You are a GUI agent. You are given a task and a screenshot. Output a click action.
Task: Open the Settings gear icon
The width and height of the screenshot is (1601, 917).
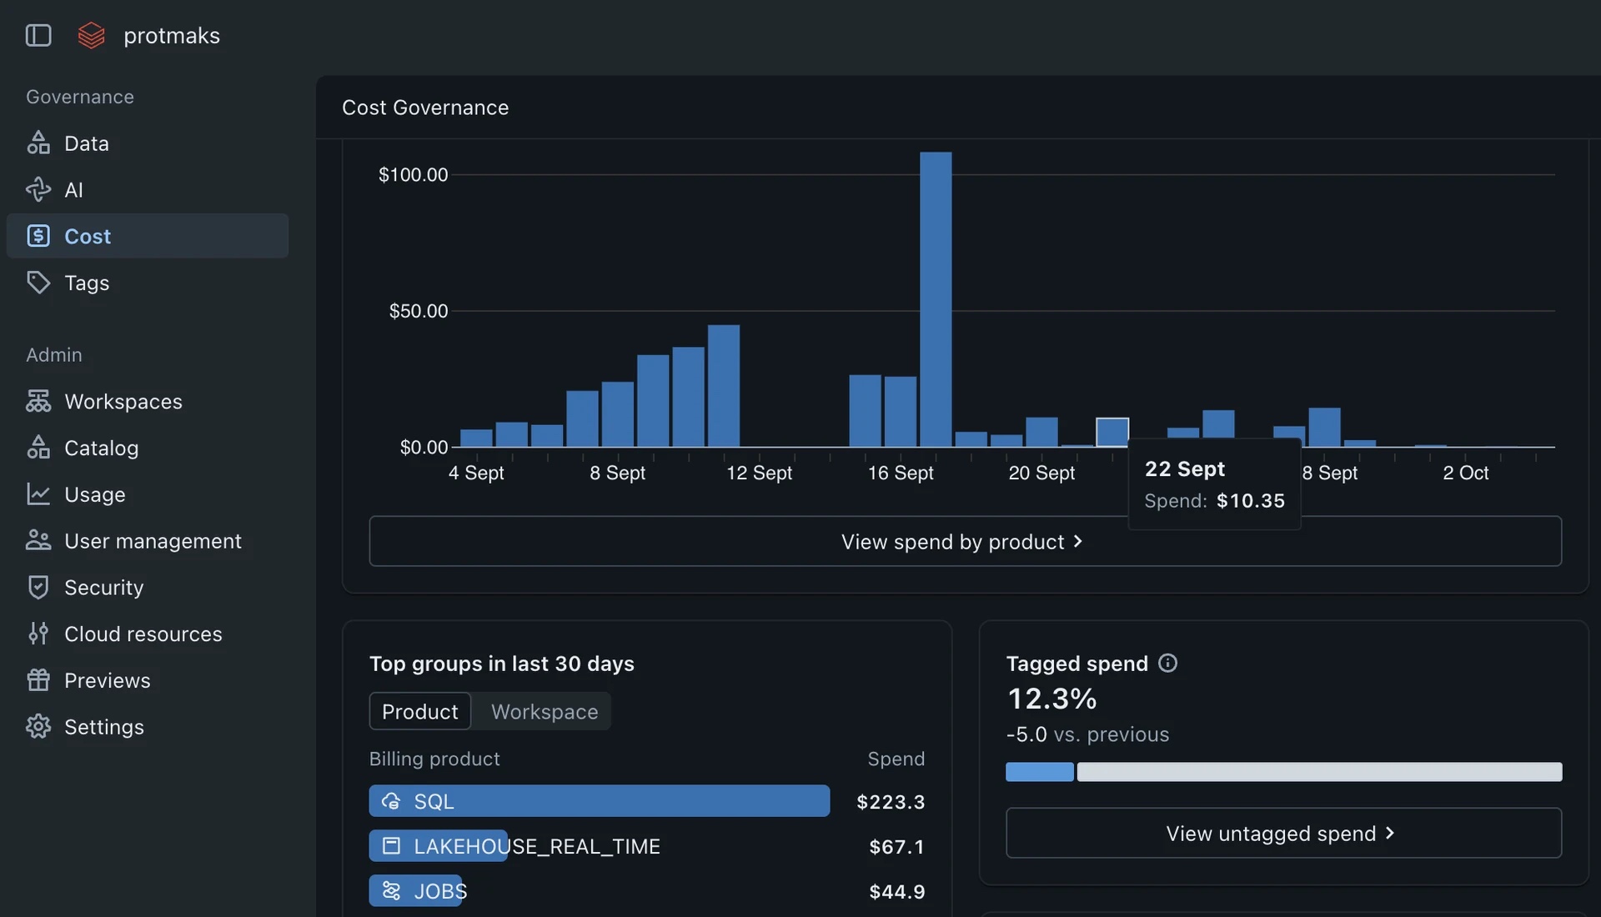click(38, 727)
